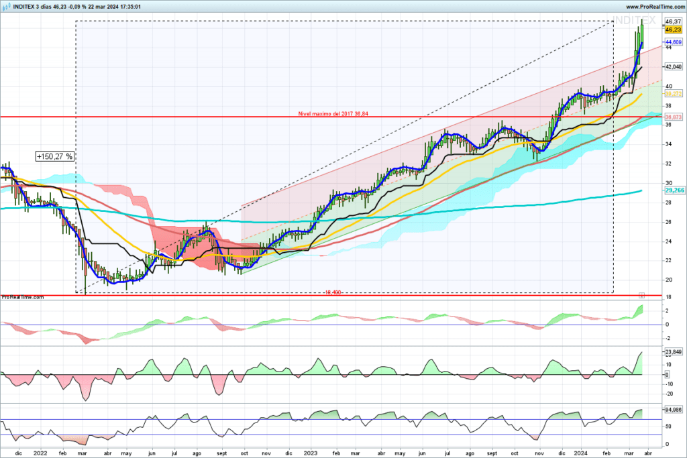Select the yellow 46,23 current price tag

point(674,30)
